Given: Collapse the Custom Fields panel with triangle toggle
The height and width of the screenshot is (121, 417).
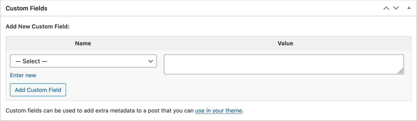Looking at the screenshot, I should coord(409,8).
